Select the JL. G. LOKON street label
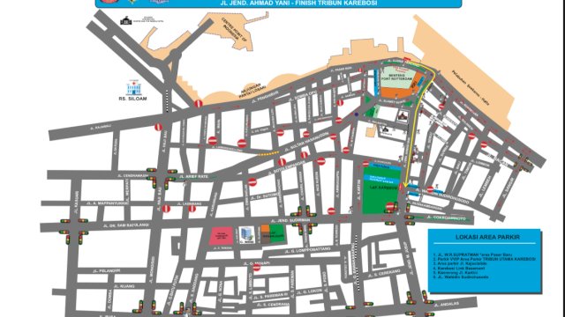 309,291
